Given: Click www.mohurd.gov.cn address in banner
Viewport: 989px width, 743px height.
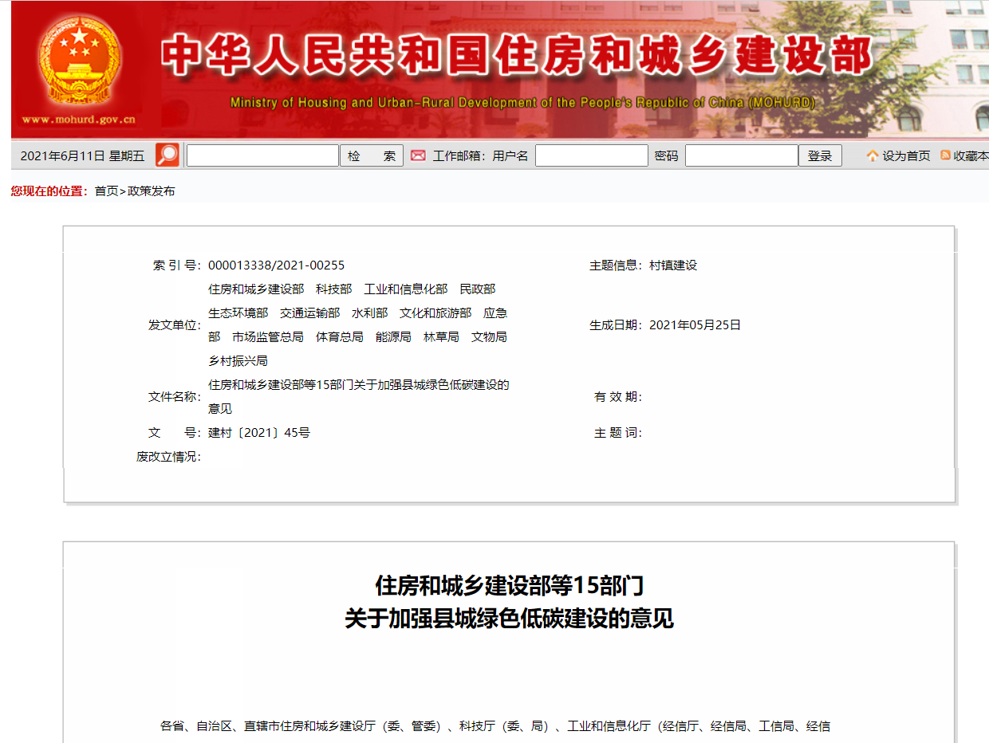Looking at the screenshot, I should tap(78, 120).
